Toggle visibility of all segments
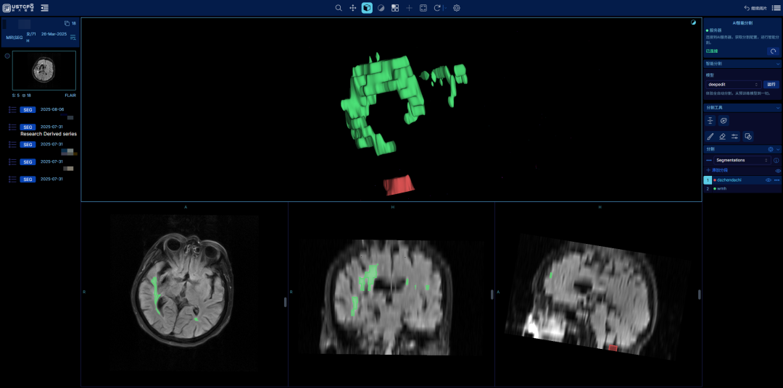This screenshot has height=388, width=783. 778,170
